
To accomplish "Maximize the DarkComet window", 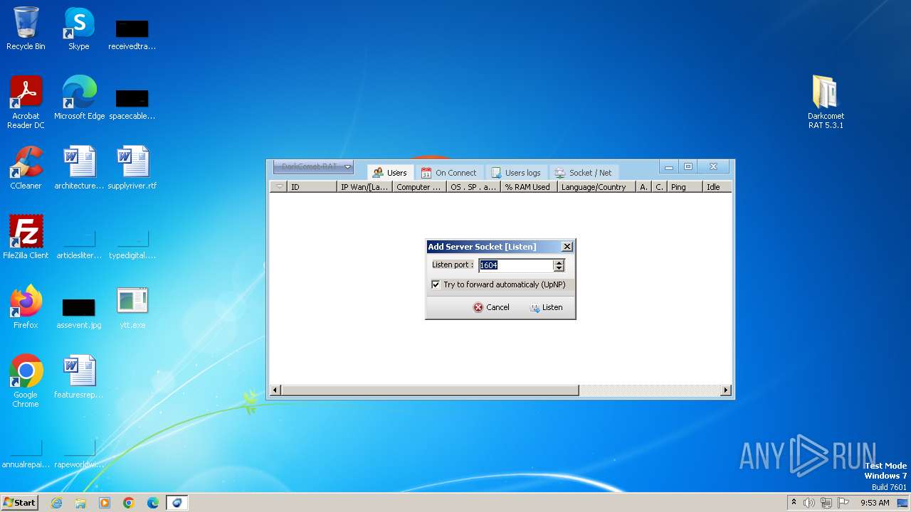I will [688, 167].
